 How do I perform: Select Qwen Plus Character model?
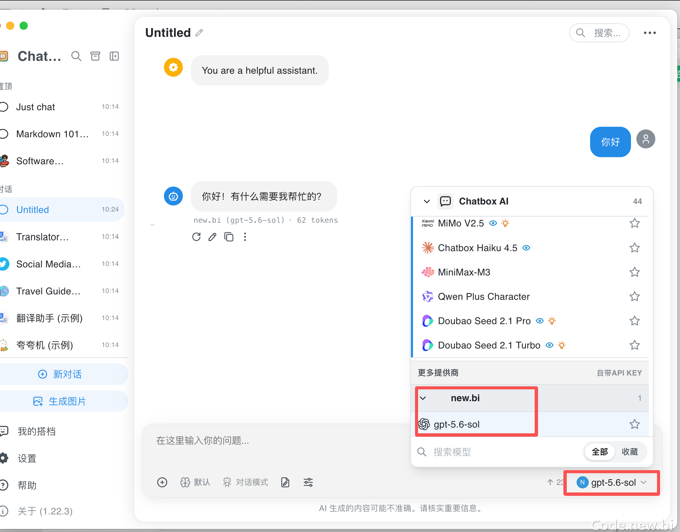[x=530, y=296]
